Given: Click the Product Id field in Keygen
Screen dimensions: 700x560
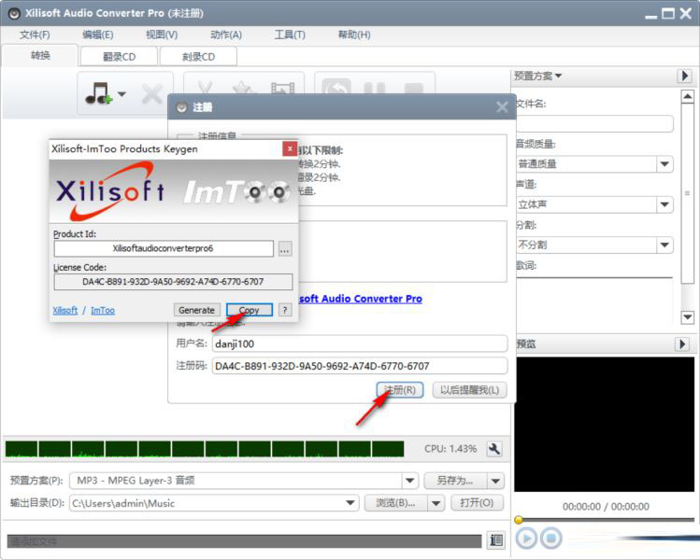Looking at the screenshot, I should click(164, 248).
